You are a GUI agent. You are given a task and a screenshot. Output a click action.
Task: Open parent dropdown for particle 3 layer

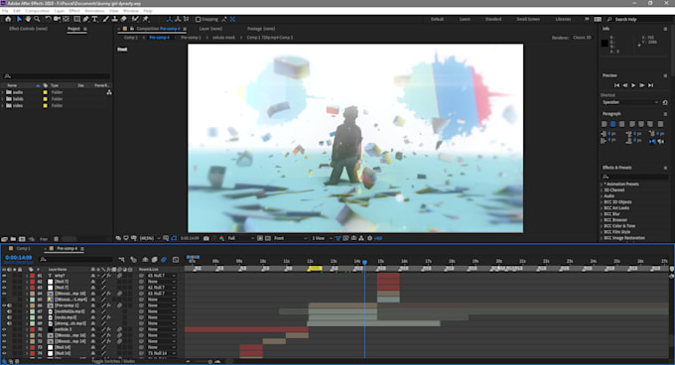point(162,329)
